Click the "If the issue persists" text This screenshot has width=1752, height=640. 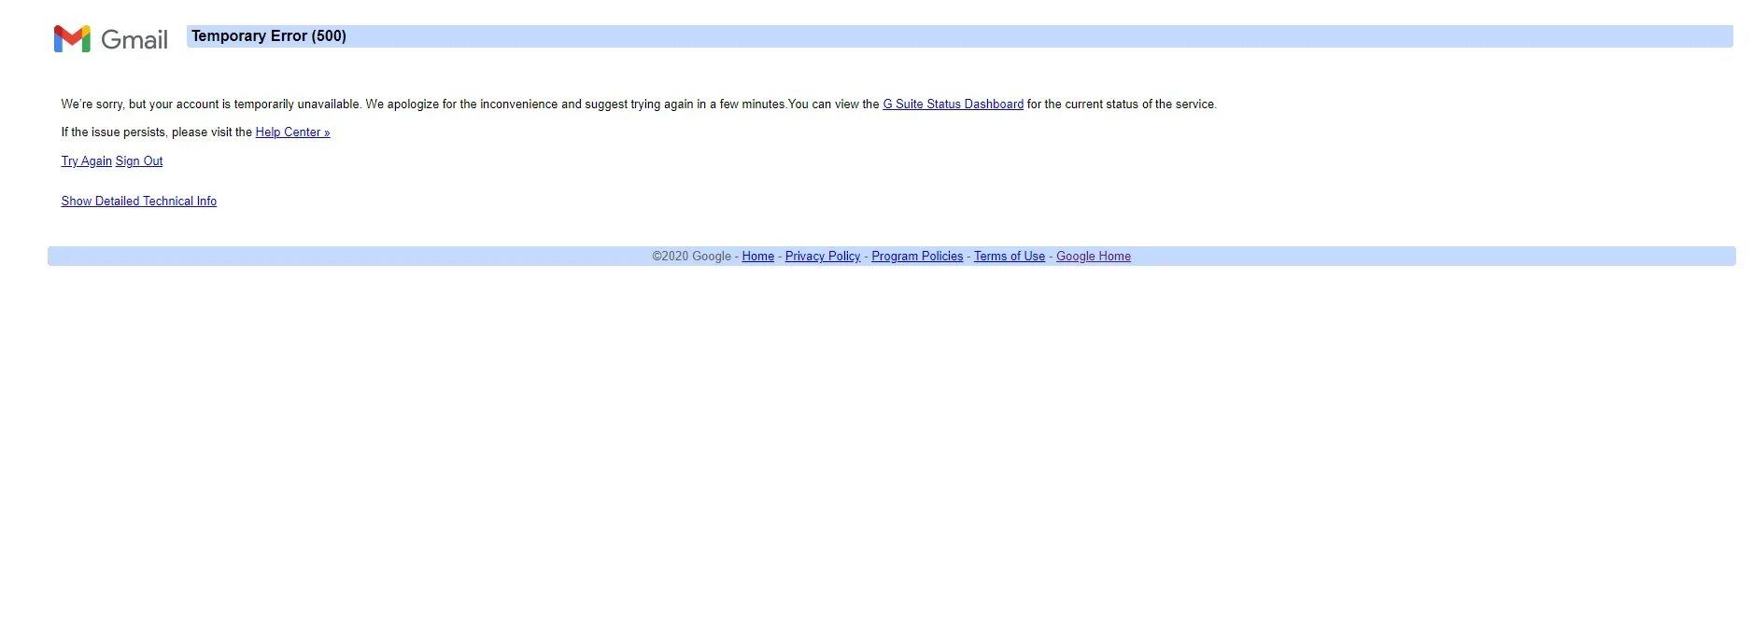pos(114,132)
